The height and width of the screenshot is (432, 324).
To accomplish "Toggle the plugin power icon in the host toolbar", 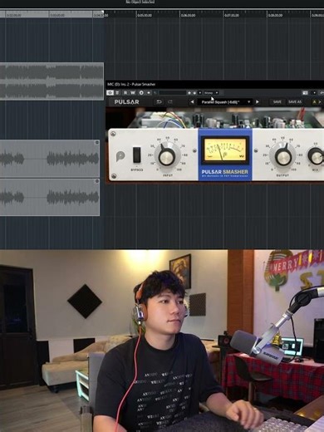I will (x=110, y=93).
